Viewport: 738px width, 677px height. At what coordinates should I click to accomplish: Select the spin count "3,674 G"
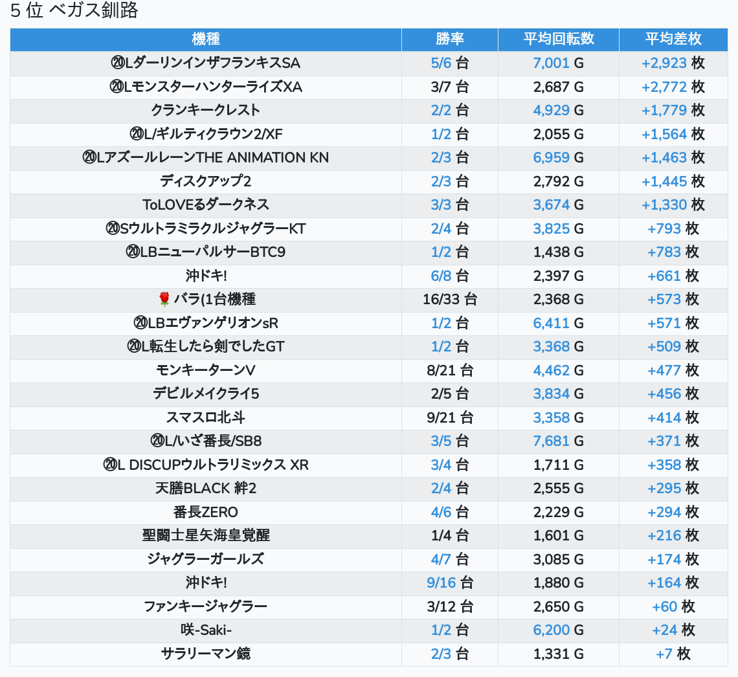click(x=559, y=205)
